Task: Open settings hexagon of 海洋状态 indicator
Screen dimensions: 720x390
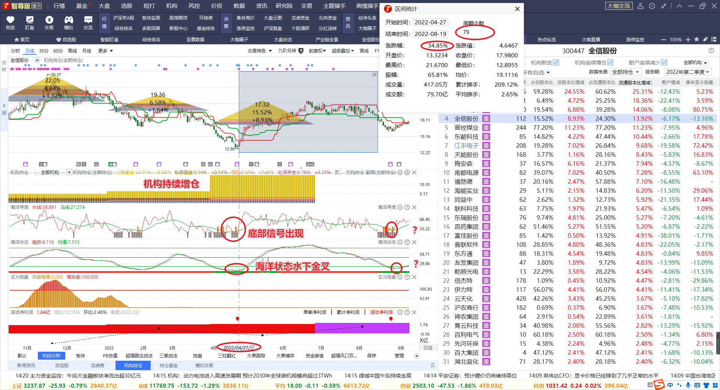Action: coord(400,242)
